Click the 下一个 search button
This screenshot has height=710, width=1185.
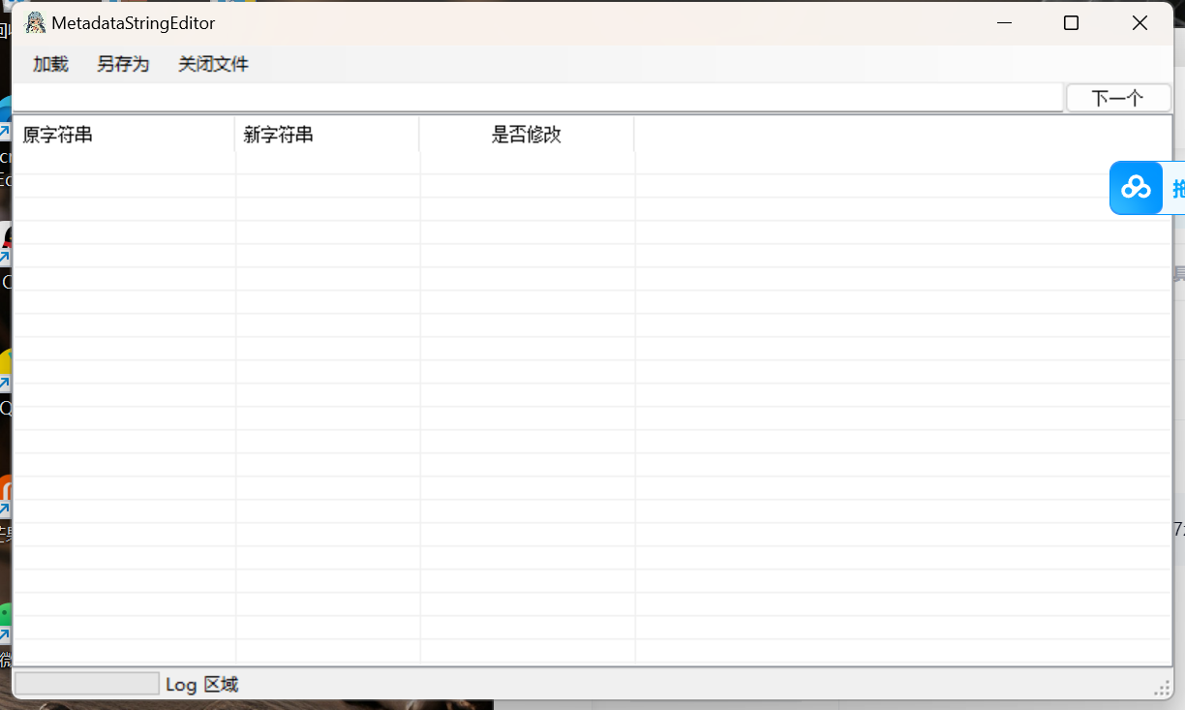point(1118,98)
